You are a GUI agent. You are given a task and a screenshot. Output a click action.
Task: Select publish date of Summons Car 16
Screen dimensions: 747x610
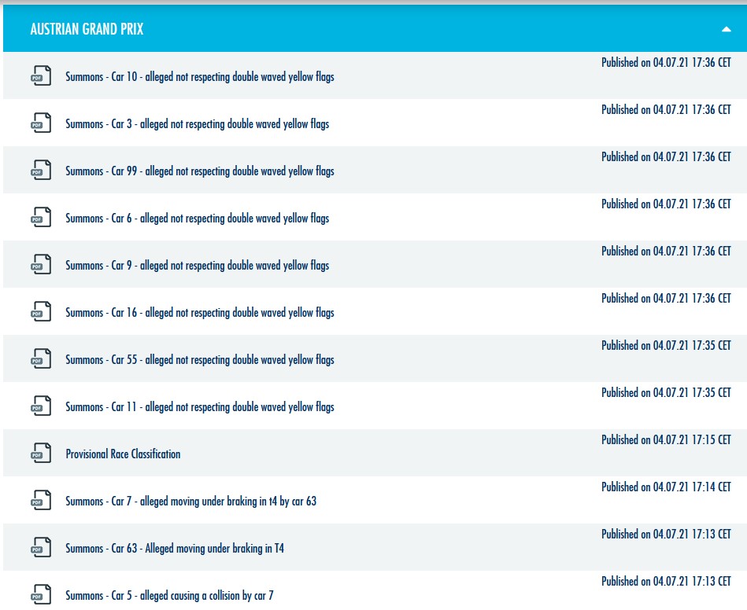tap(666, 298)
